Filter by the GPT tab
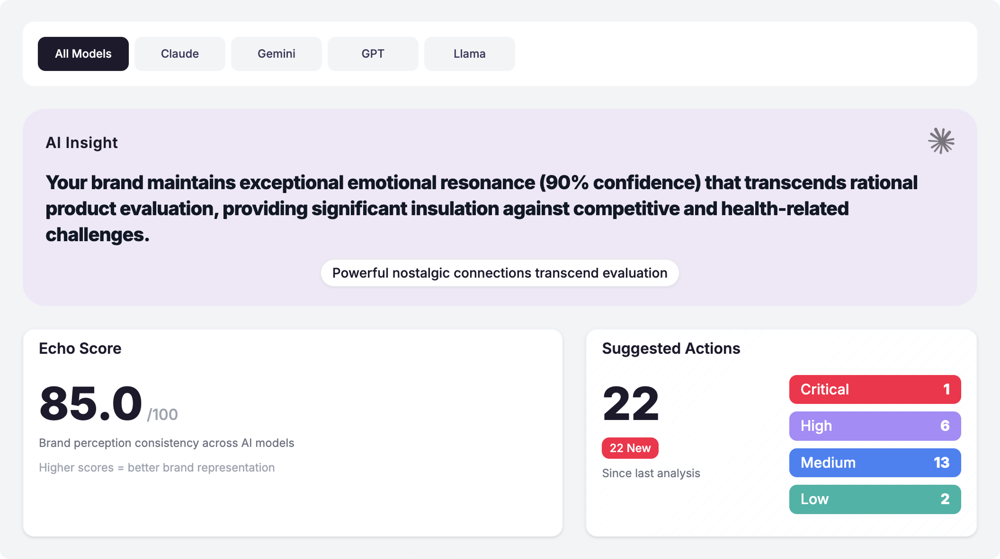The width and height of the screenshot is (1000, 559). [x=373, y=54]
